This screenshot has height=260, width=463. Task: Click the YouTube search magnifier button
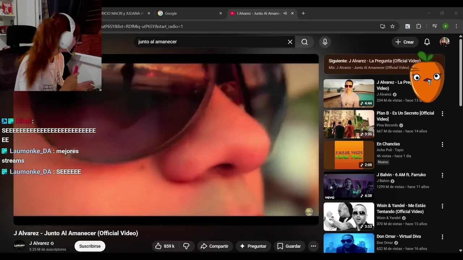[x=305, y=42]
